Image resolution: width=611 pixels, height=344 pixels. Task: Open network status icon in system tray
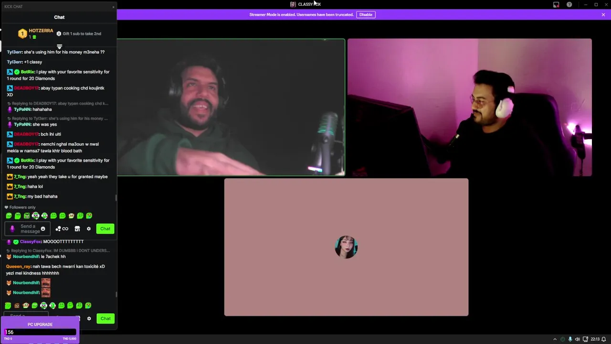pyautogui.click(x=586, y=339)
